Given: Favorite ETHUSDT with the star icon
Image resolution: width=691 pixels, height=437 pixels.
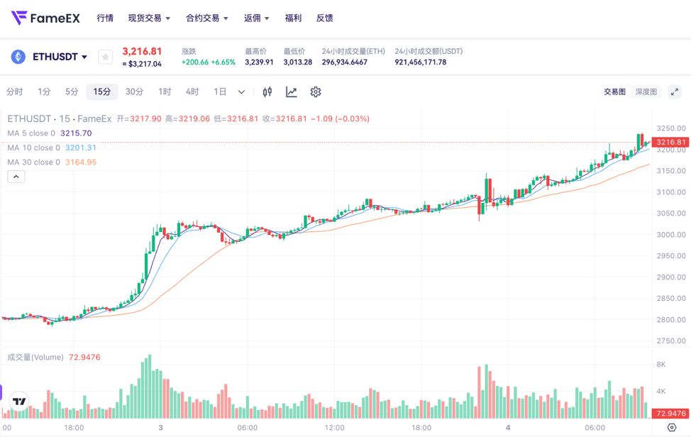Looking at the screenshot, I should (x=105, y=57).
